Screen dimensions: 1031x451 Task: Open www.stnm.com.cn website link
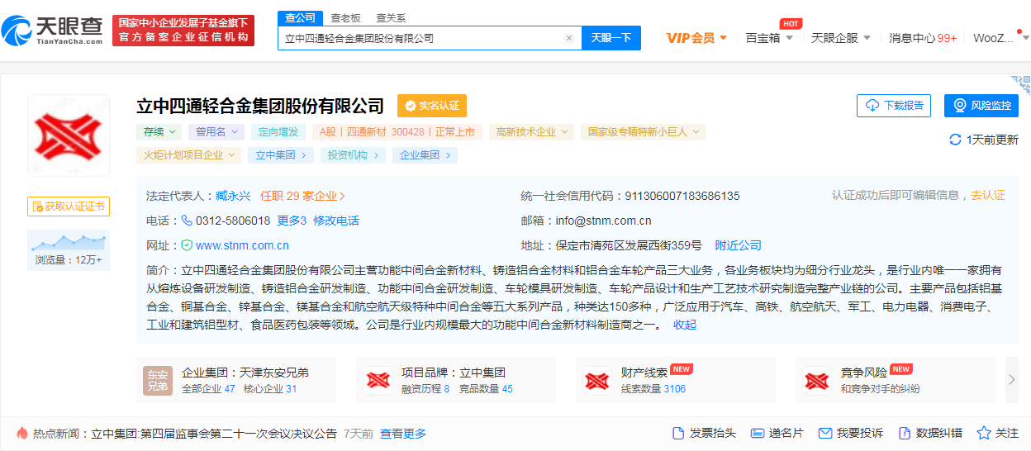point(242,245)
